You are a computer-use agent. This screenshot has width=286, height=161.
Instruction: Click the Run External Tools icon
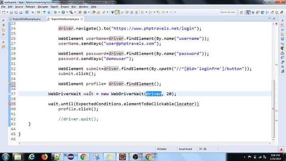click(x=71, y=12)
